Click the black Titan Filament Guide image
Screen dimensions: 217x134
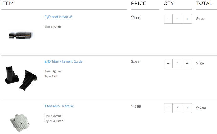(x=21, y=77)
